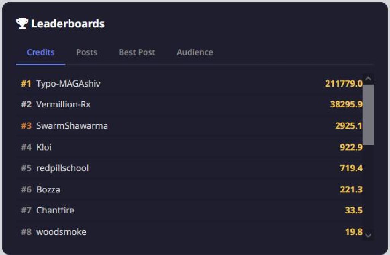Open Typo-MAGAshiv's profile
Screen dimensions: 390x255
[x=68, y=83]
